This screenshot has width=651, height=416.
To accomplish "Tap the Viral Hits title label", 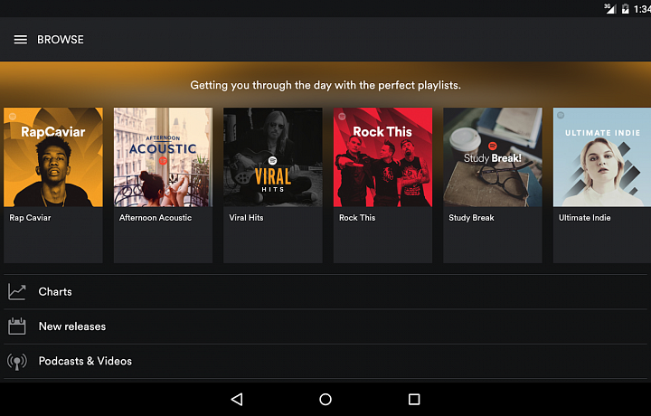I will 246,218.
